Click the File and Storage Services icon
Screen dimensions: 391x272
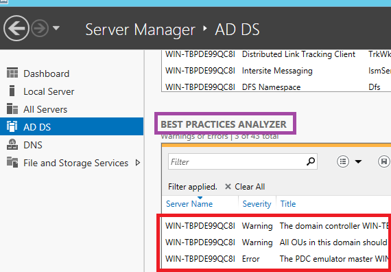(x=12, y=162)
